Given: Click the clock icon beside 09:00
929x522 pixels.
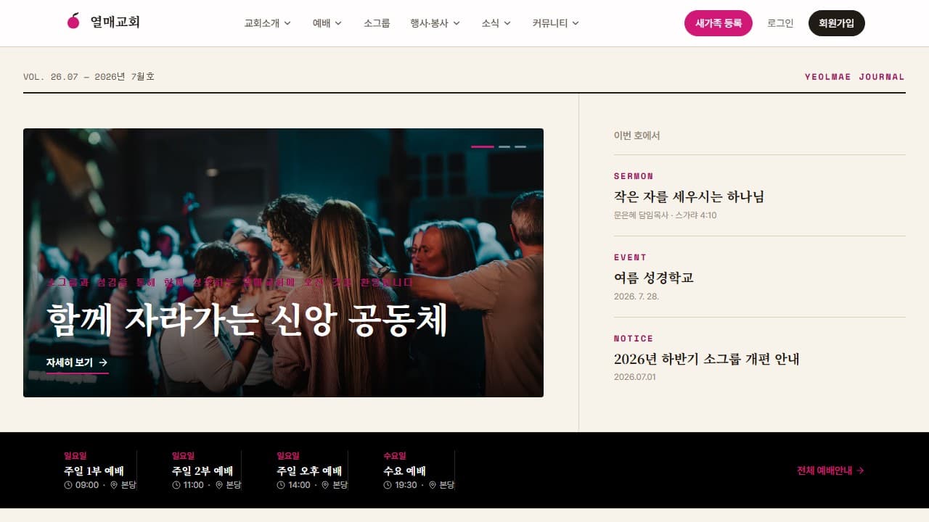Looking at the screenshot, I should click(68, 485).
